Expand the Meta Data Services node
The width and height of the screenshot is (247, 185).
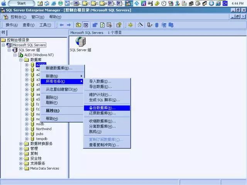click(21, 168)
